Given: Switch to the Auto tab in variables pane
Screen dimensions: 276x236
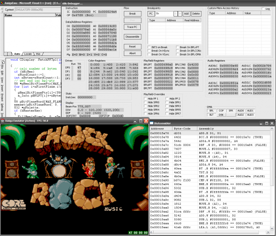Looking at the screenshot, I should click(x=17, y=54).
